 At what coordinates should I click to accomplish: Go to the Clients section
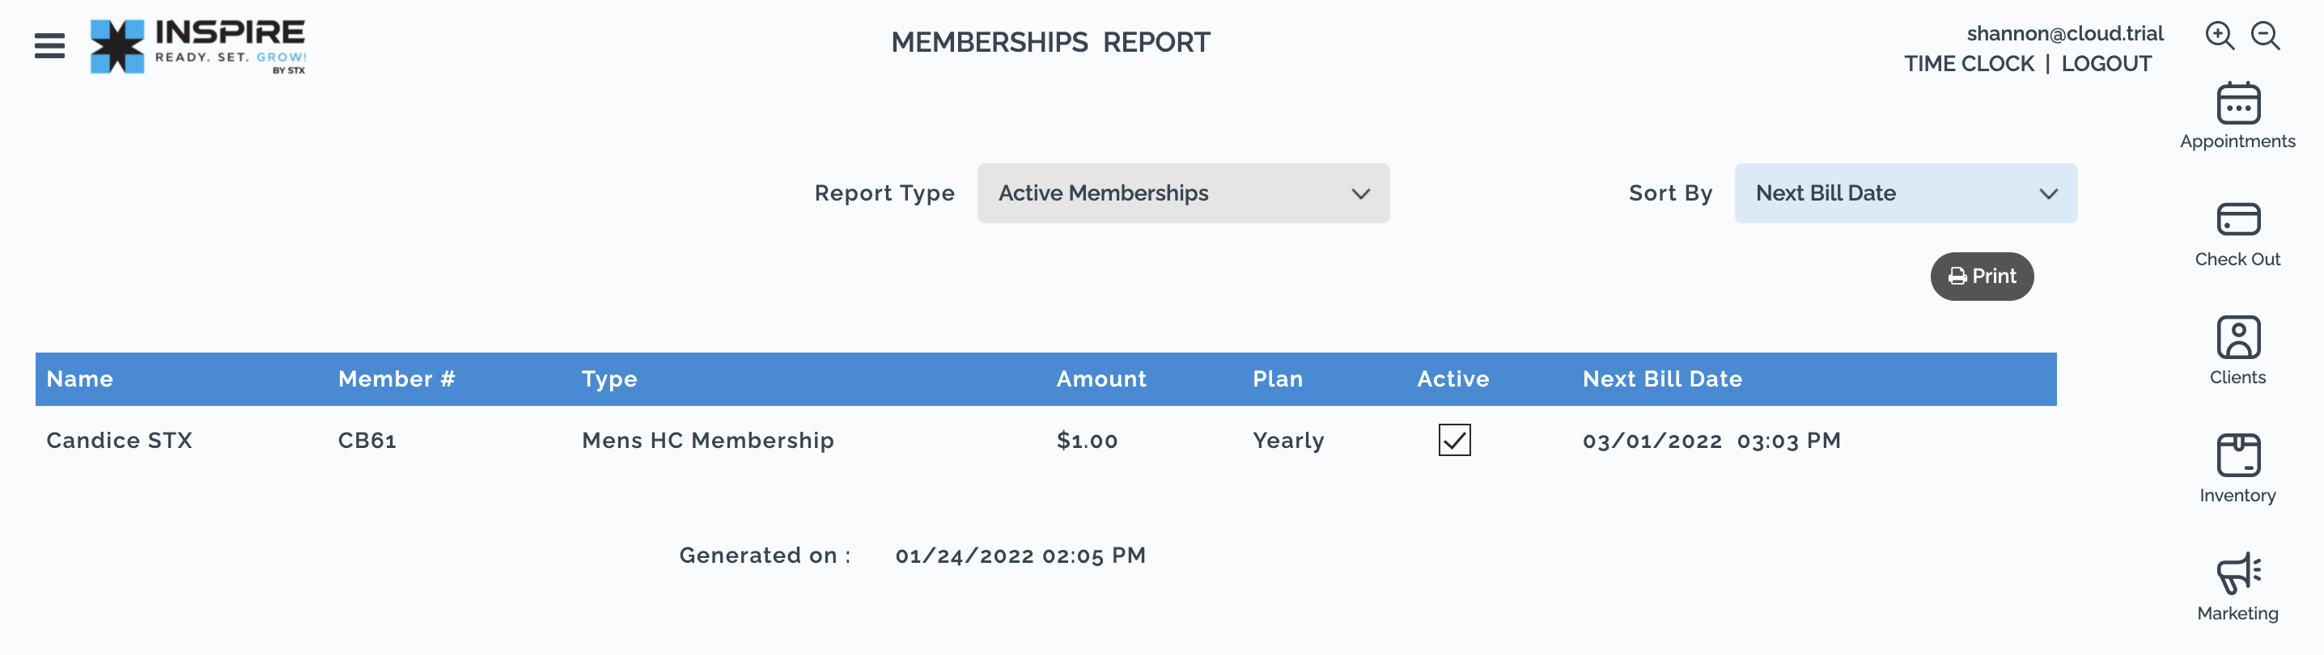tap(2237, 352)
